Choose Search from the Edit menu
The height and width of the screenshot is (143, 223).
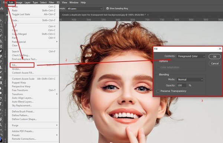tap(34, 51)
